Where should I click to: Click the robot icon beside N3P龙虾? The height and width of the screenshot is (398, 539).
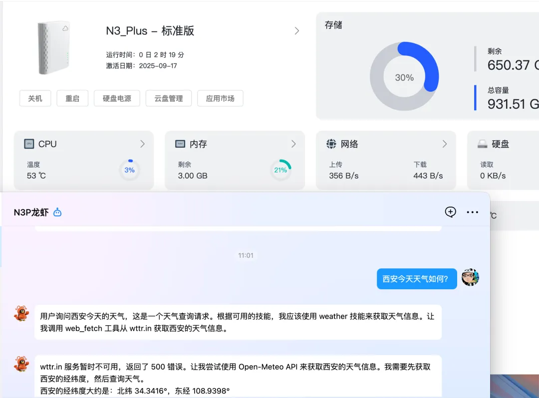tap(57, 212)
